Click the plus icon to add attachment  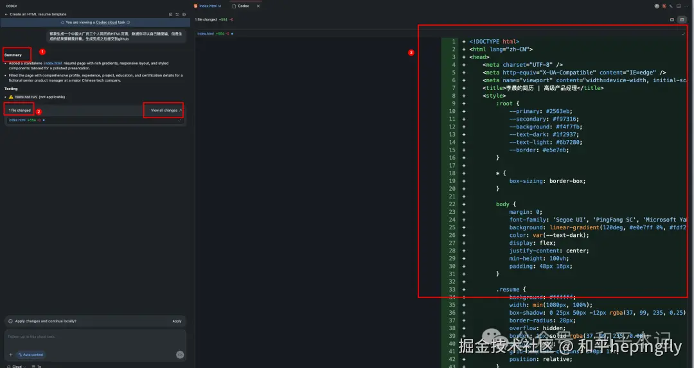pyautogui.click(x=11, y=355)
